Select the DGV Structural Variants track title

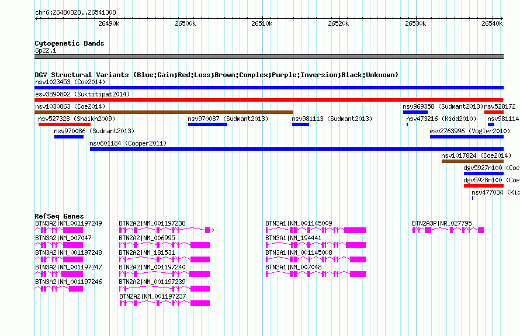pos(217,75)
